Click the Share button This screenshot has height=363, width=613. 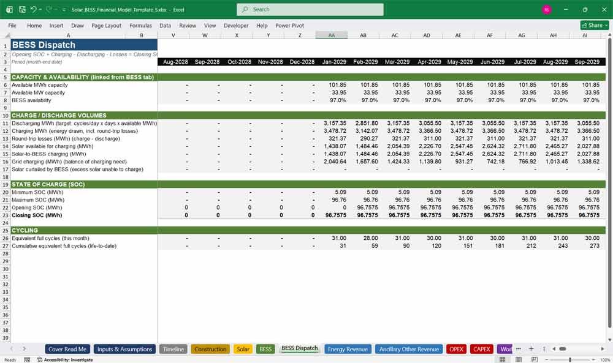click(595, 25)
